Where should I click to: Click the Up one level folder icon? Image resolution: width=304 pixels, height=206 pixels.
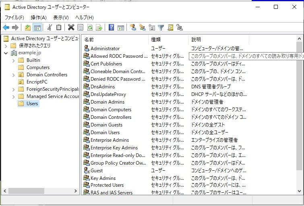pyautogui.click(x=28, y=27)
